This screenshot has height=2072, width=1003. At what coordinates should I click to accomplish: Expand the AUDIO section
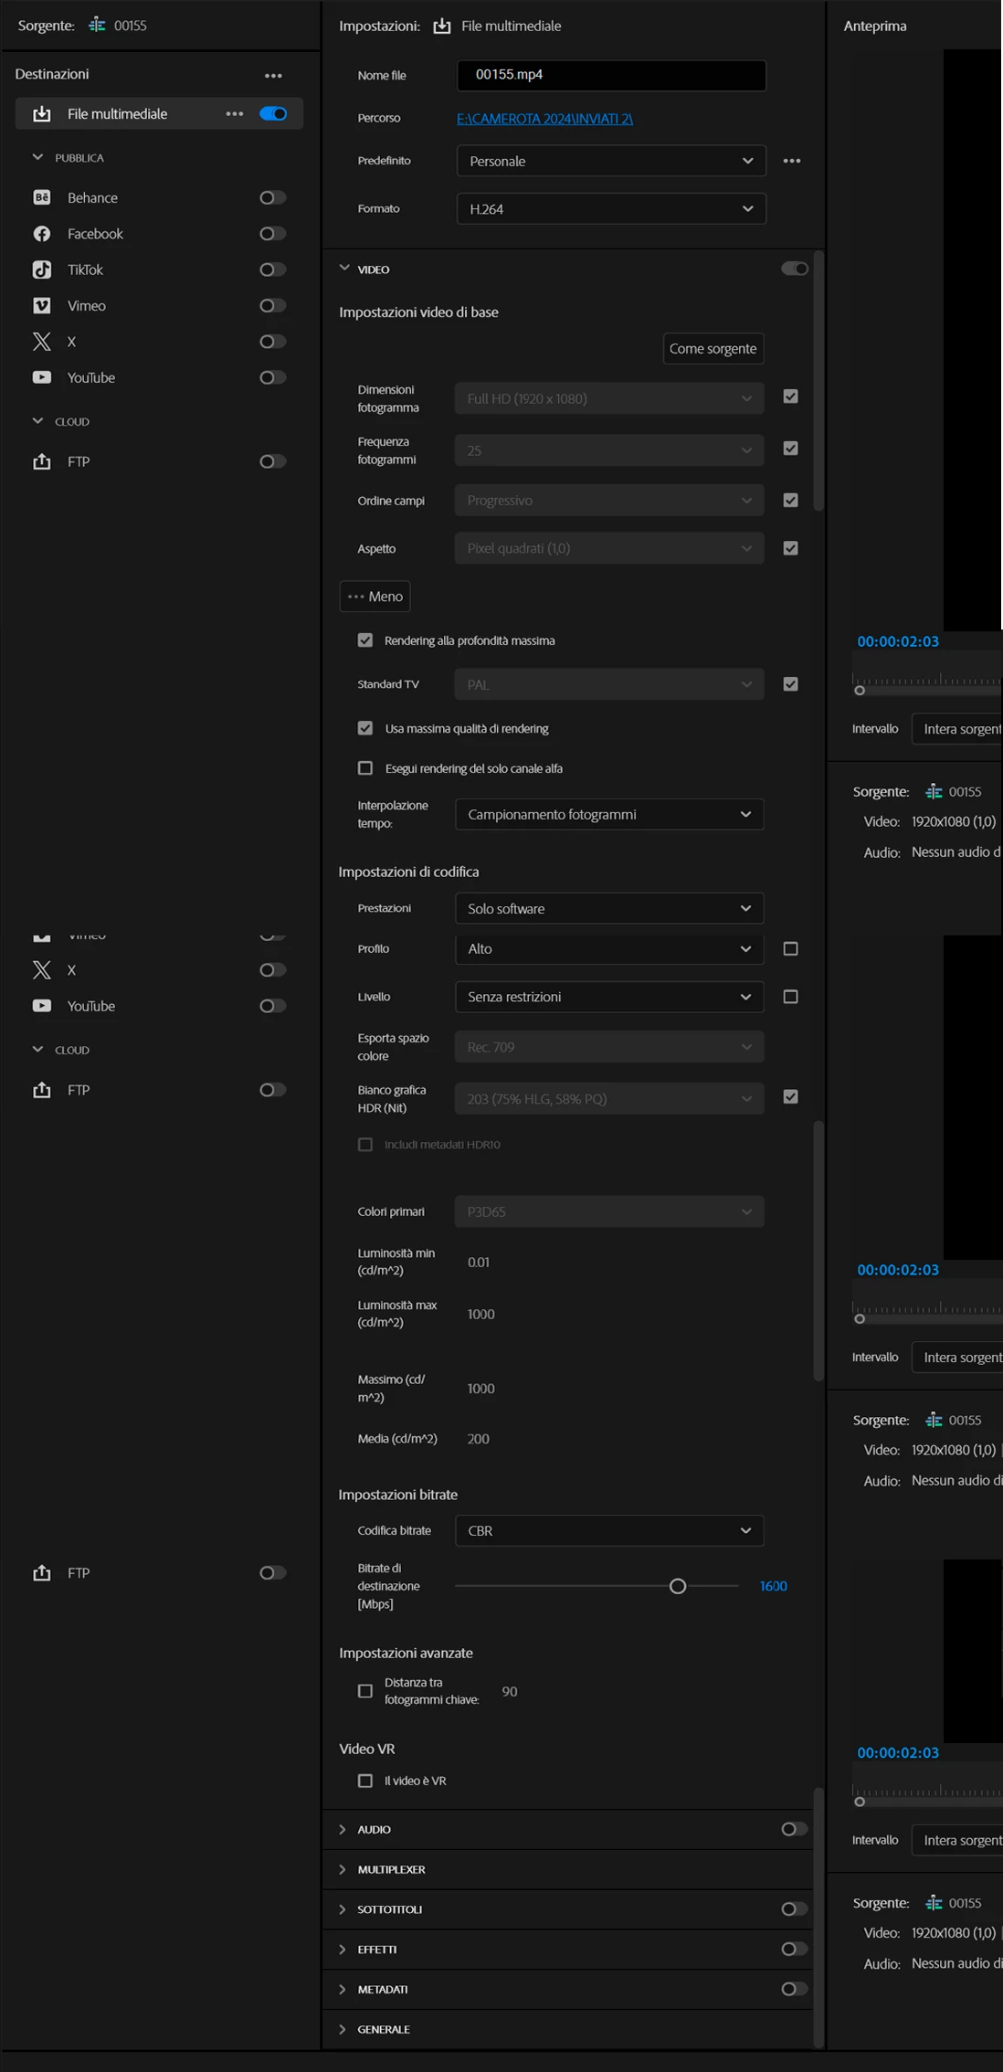(343, 1829)
